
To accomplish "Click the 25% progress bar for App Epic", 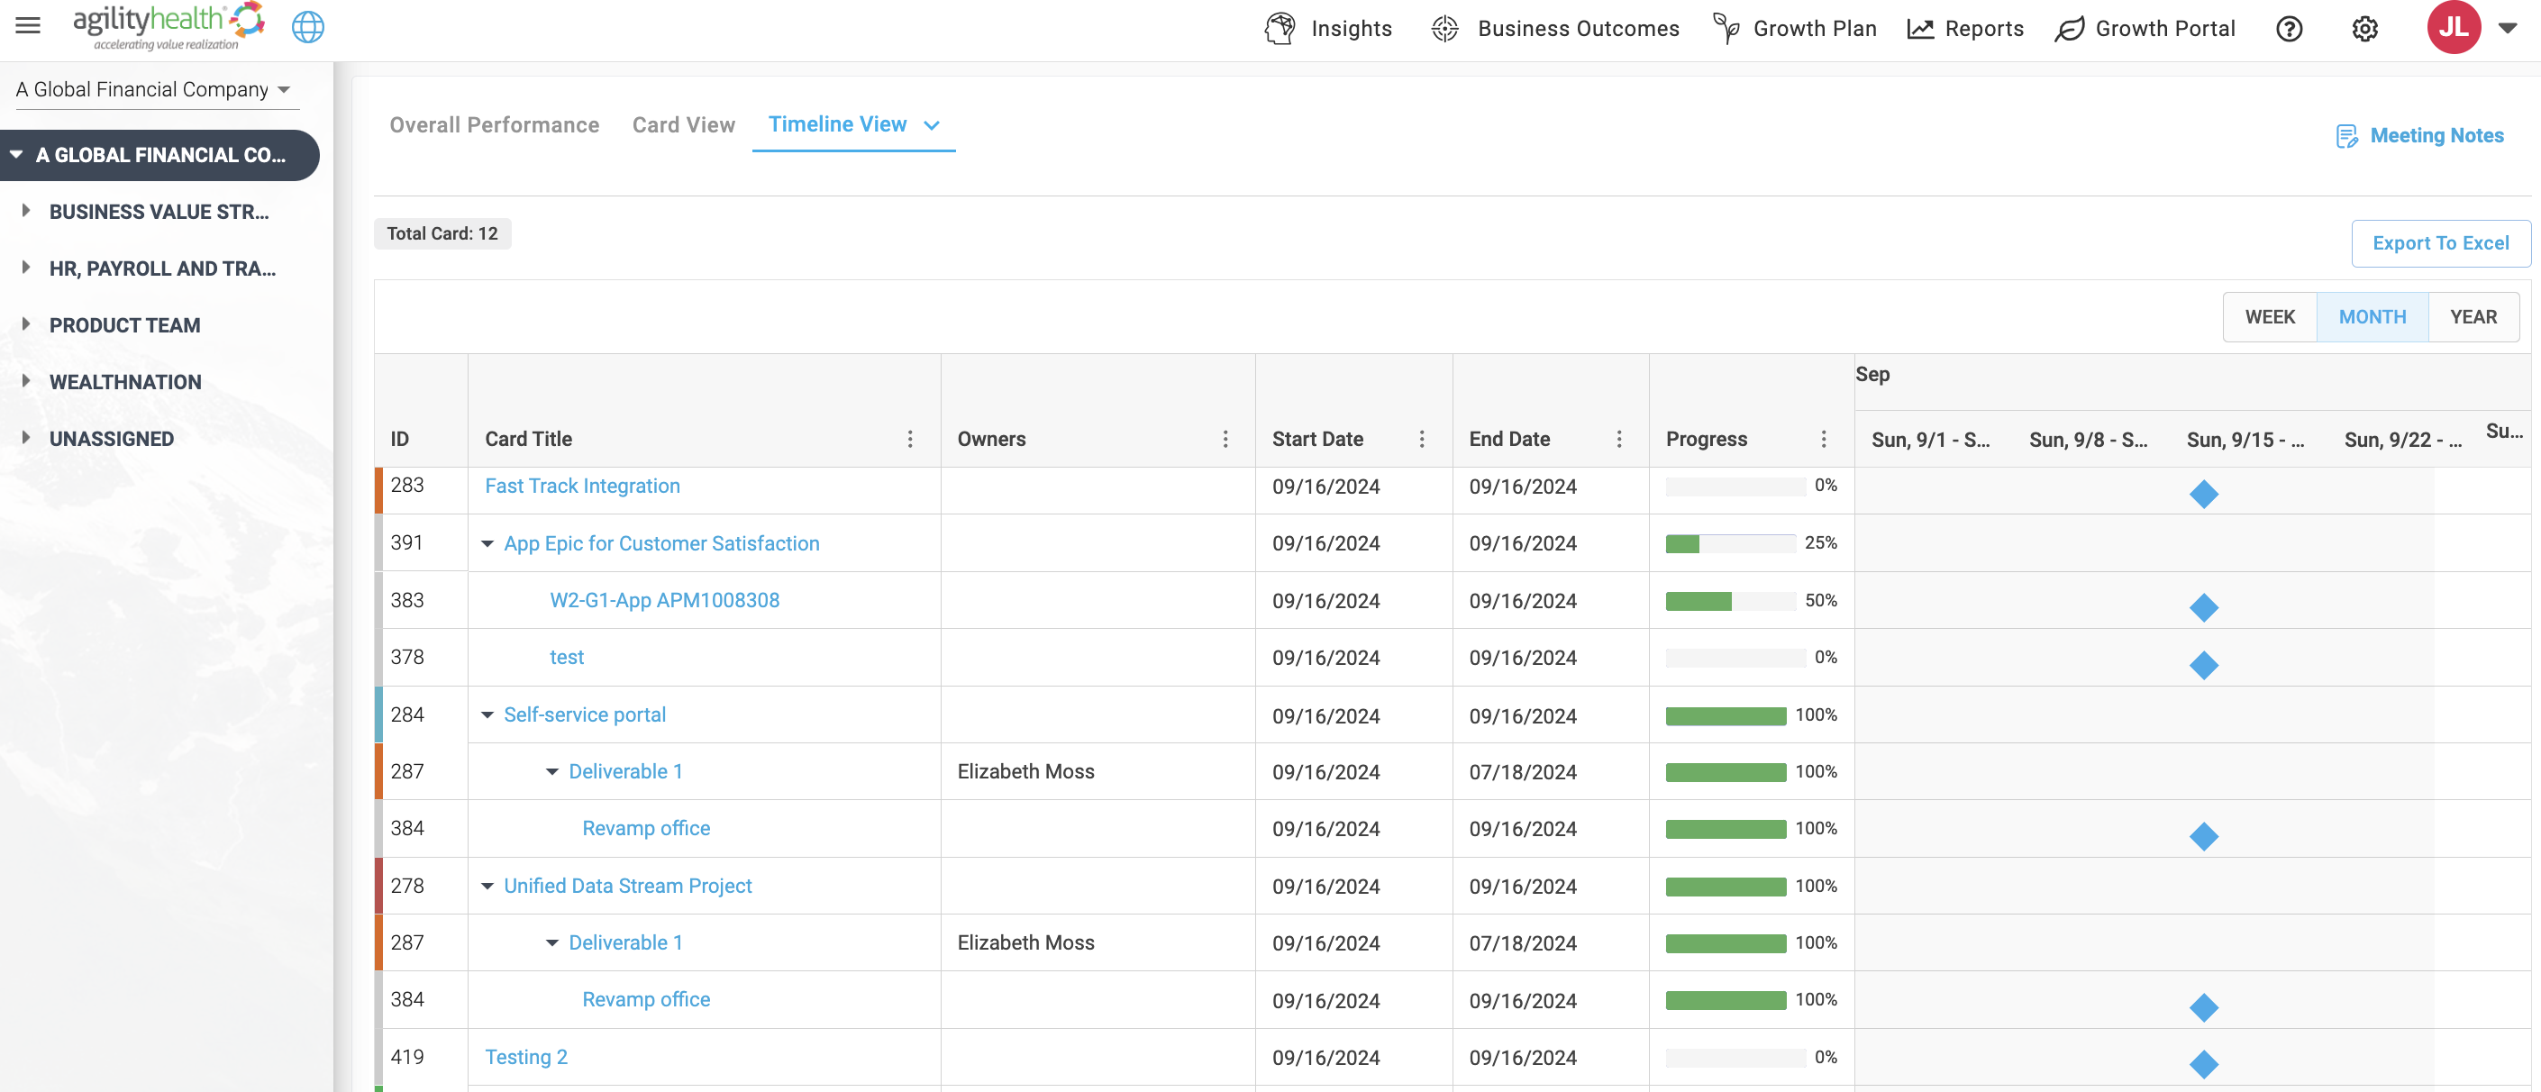I will click(x=1730, y=543).
